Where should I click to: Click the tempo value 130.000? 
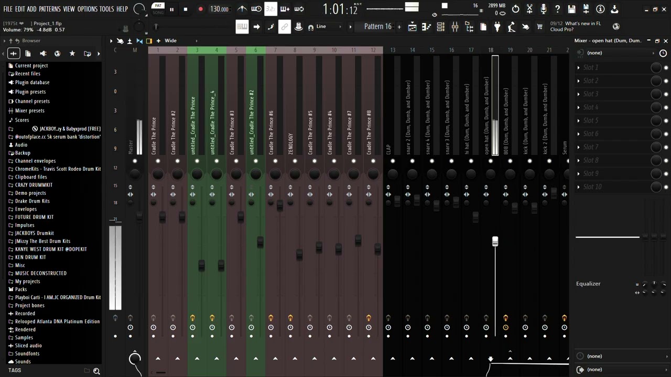click(219, 9)
